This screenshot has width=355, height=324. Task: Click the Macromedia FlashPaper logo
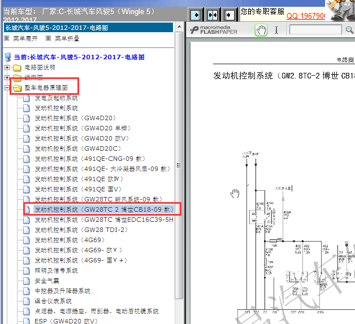(214, 30)
